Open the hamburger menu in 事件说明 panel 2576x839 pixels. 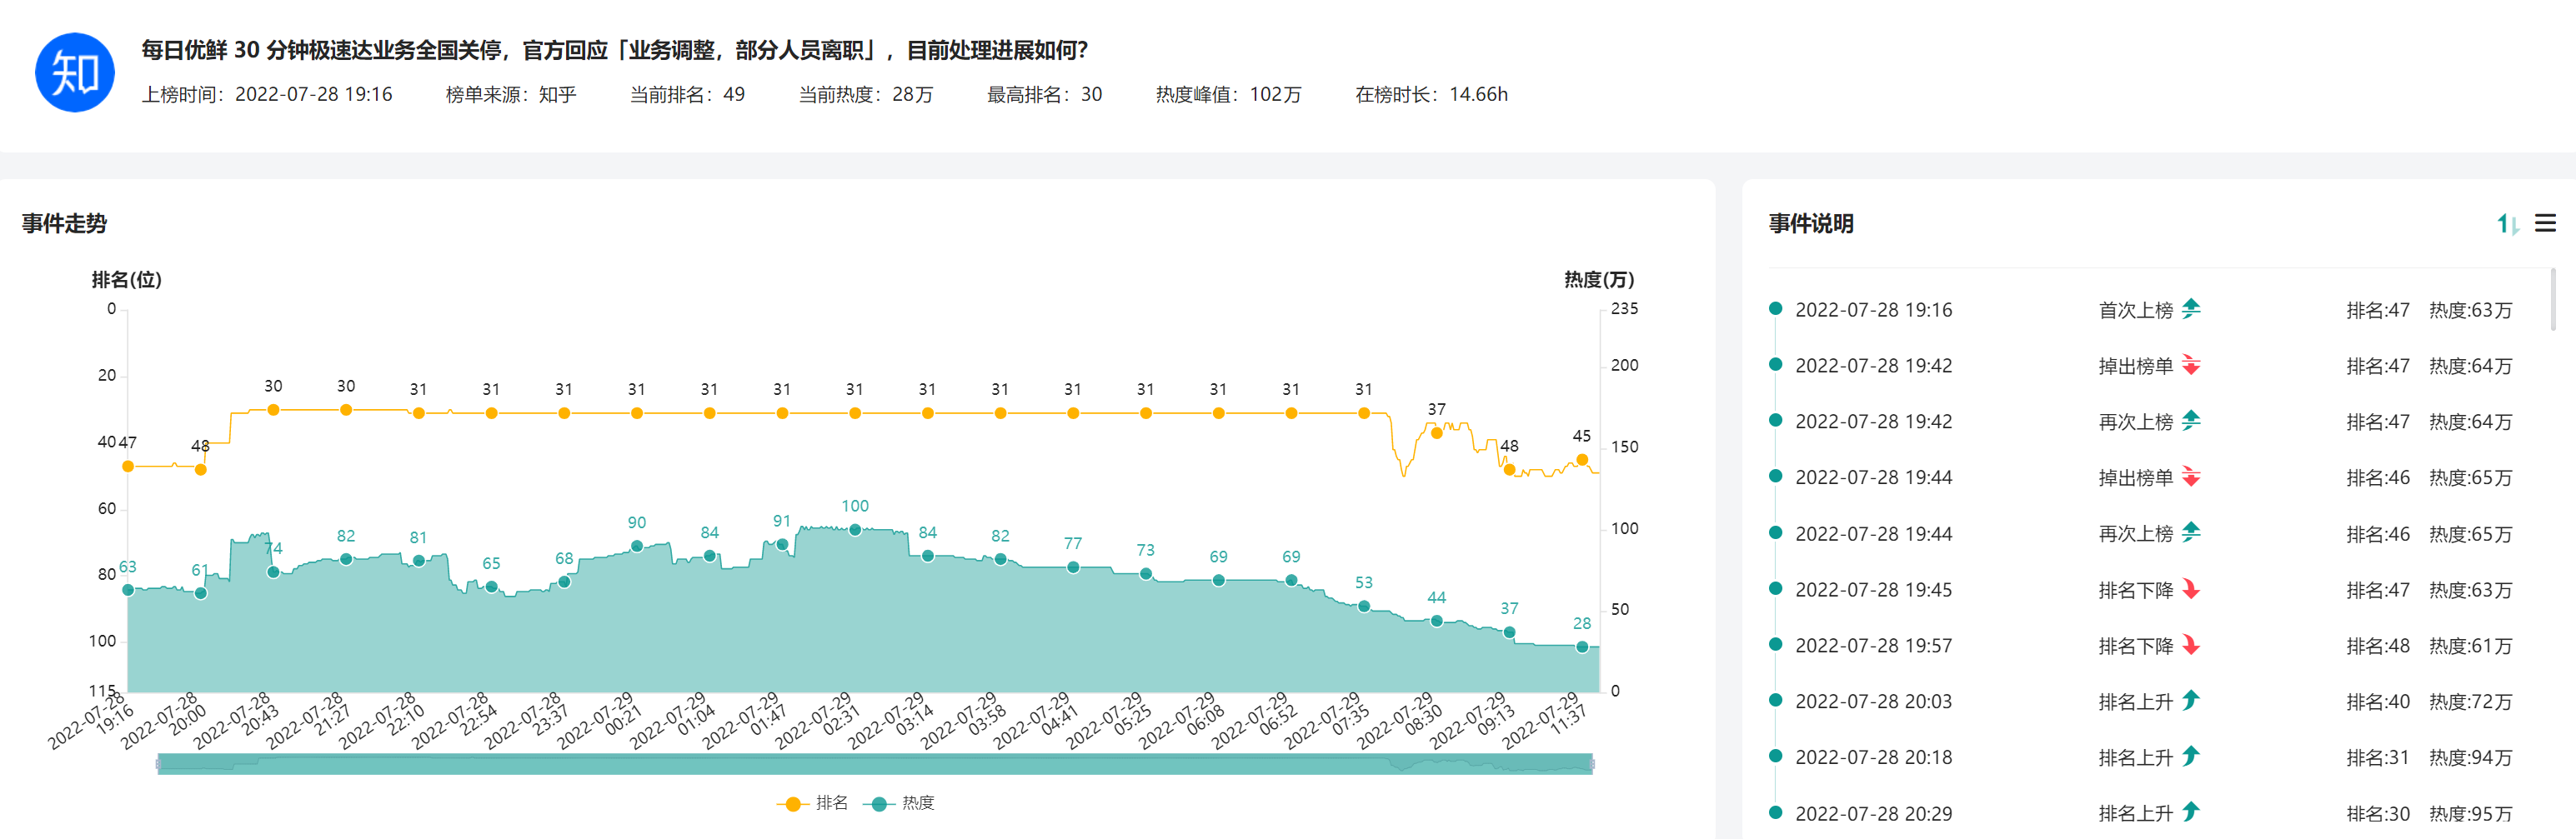pyautogui.click(x=2545, y=223)
